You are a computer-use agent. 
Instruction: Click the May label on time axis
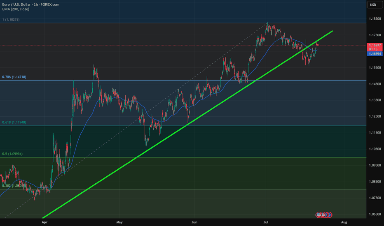[119, 222]
